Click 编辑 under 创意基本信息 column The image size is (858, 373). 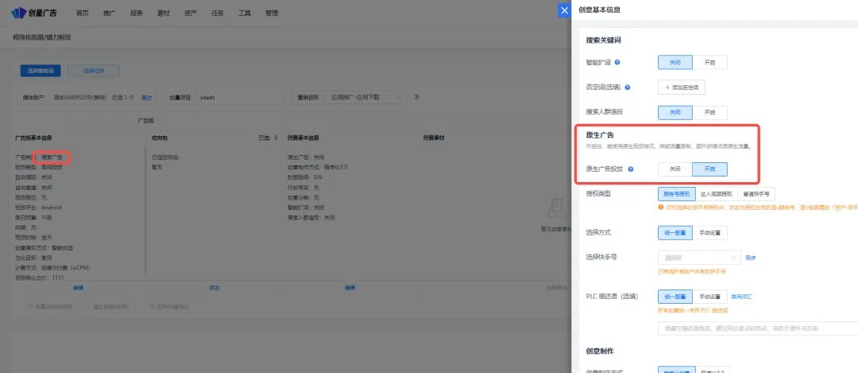point(350,287)
